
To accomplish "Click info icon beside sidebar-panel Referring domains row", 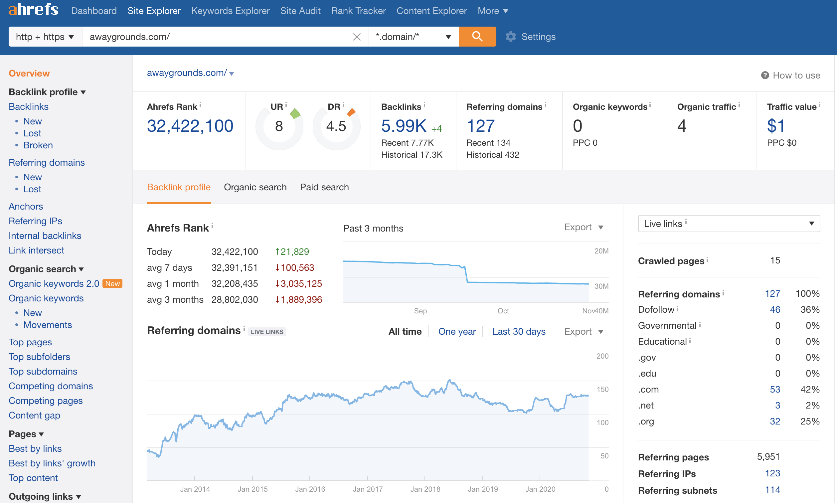I will click(723, 292).
